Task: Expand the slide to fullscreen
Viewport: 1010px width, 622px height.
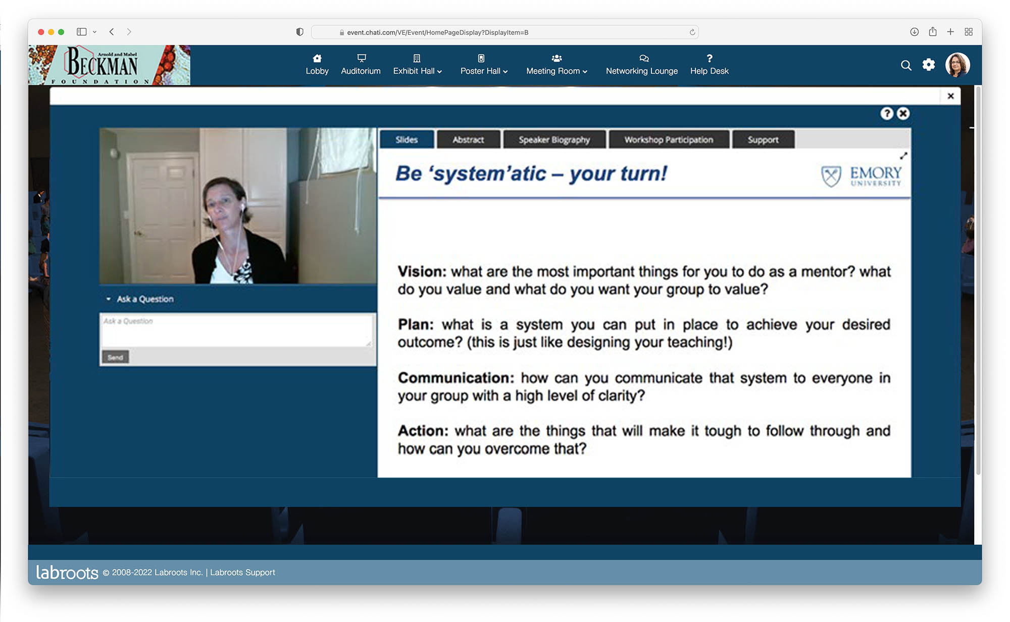Action: click(903, 156)
